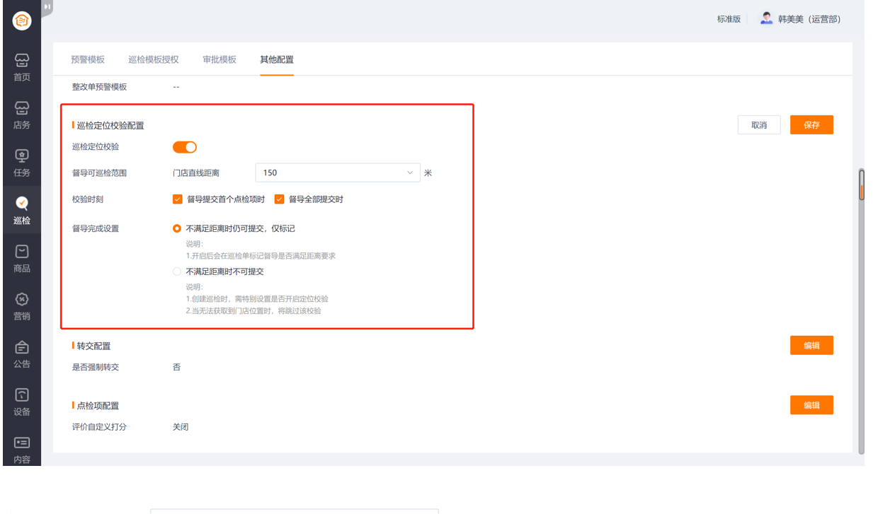Viewport: 878px width, 514px height.
Task: Uncheck 督导全部提交时 checkbox
Action: point(279,199)
